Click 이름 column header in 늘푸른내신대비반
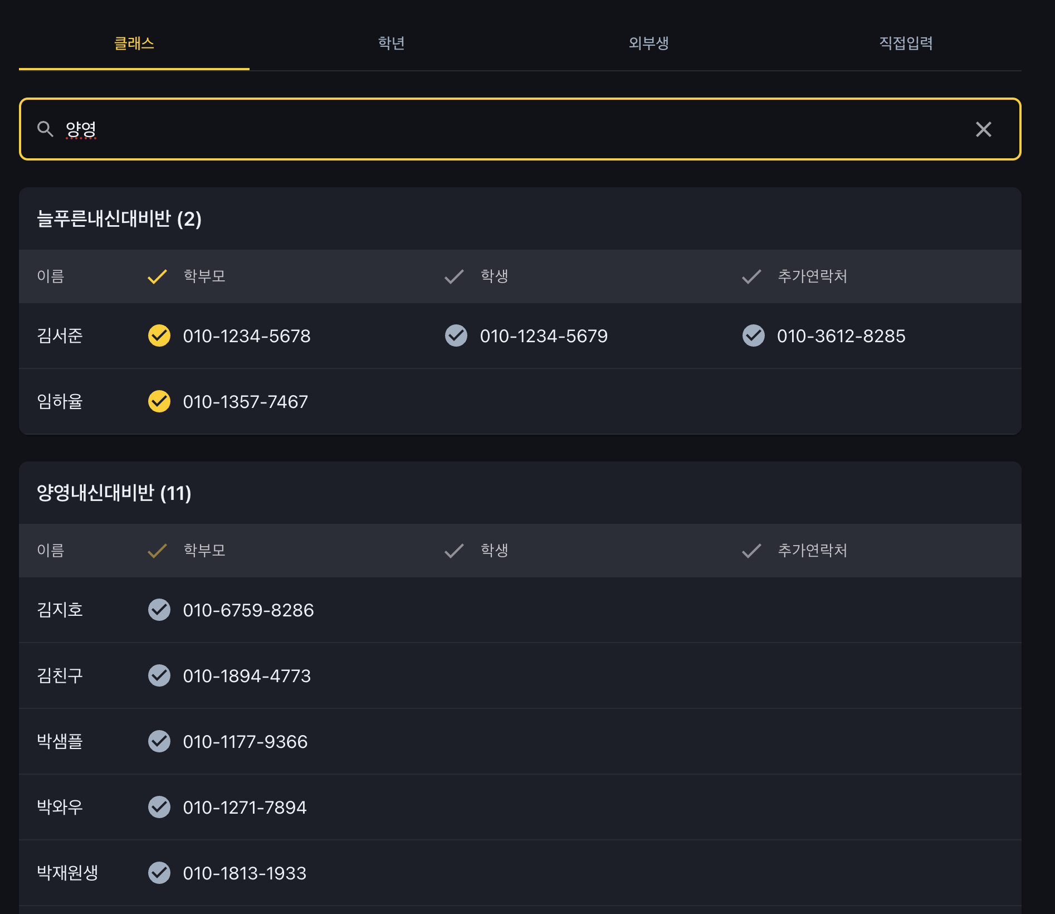Image resolution: width=1055 pixels, height=914 pixels. [x=51, y=276]
